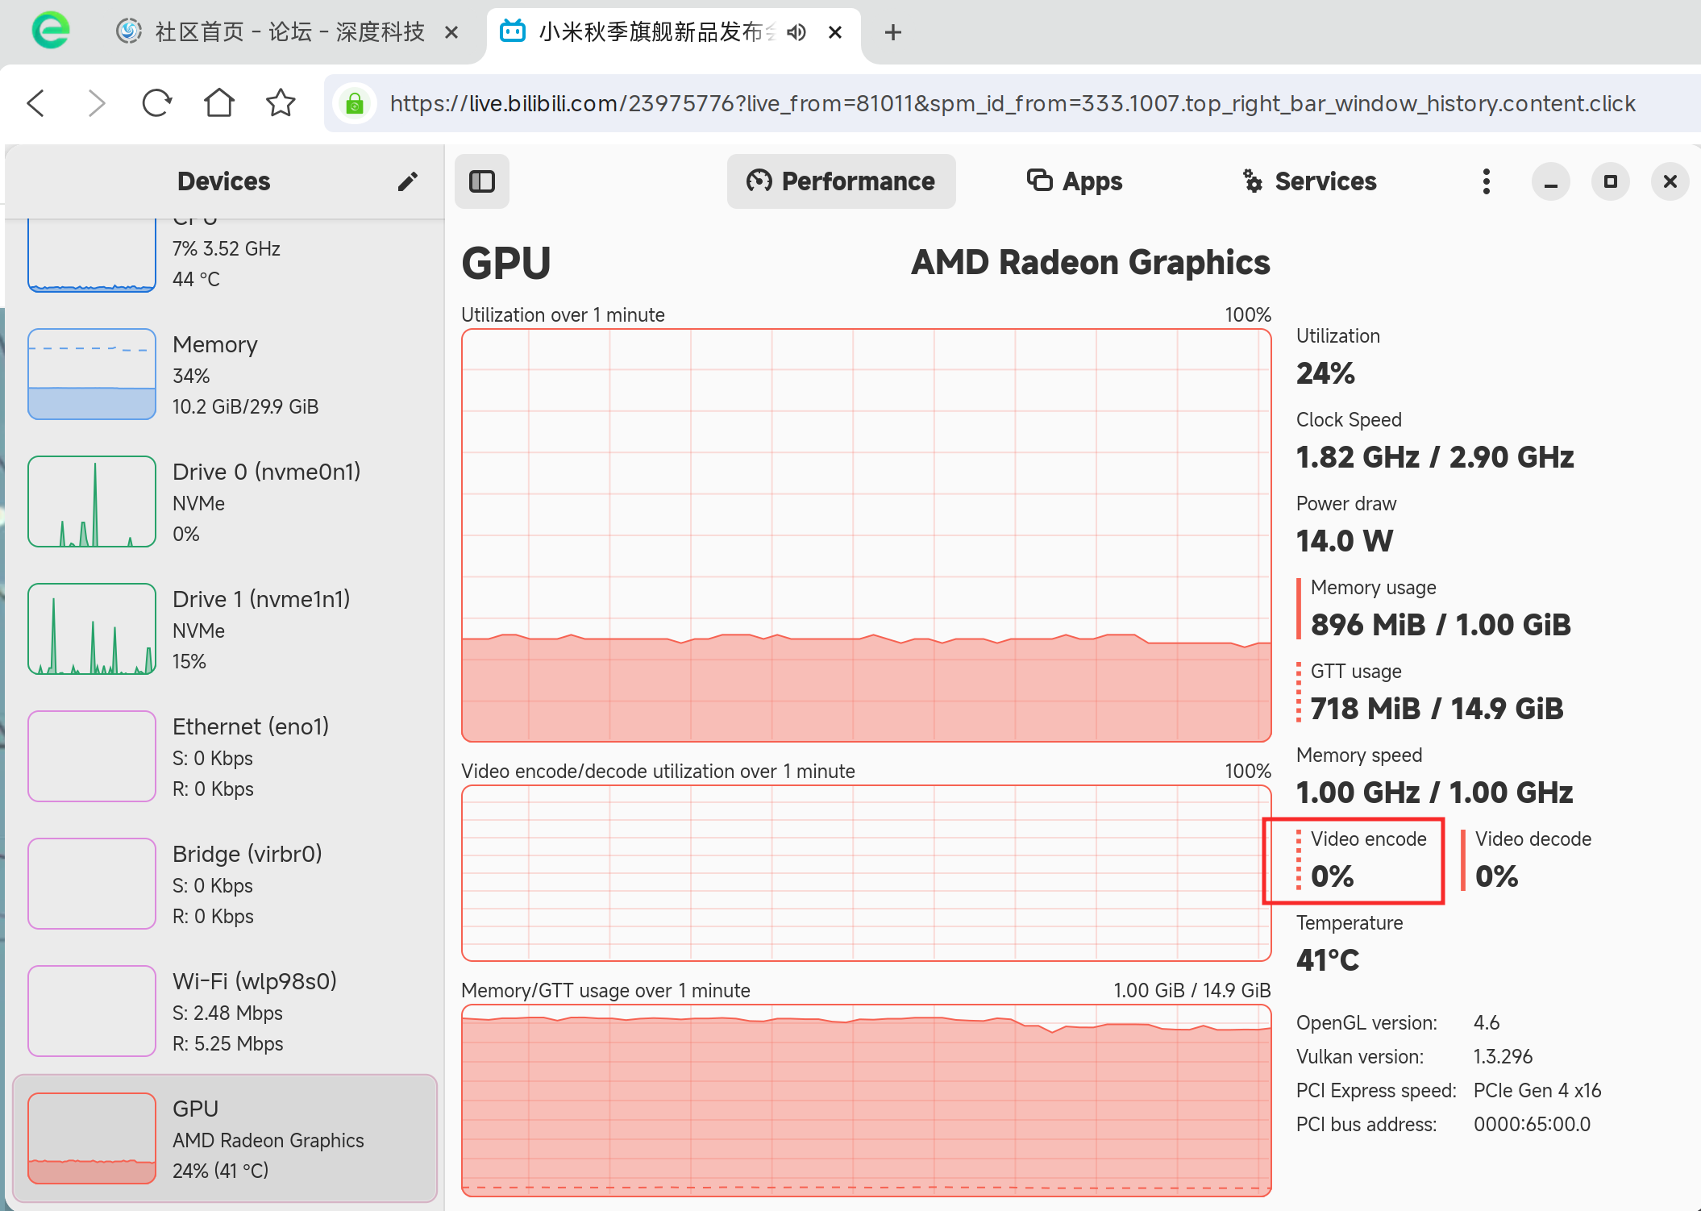This screenshot has height=1211, width=1701.
Task: Switch to the Services tab
Action: [x=1310, y=181]
